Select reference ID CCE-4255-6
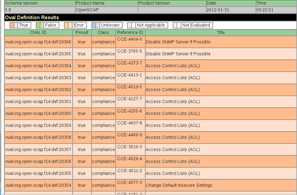The width and height of the screenshot is (297, 195). coord(130,111)
